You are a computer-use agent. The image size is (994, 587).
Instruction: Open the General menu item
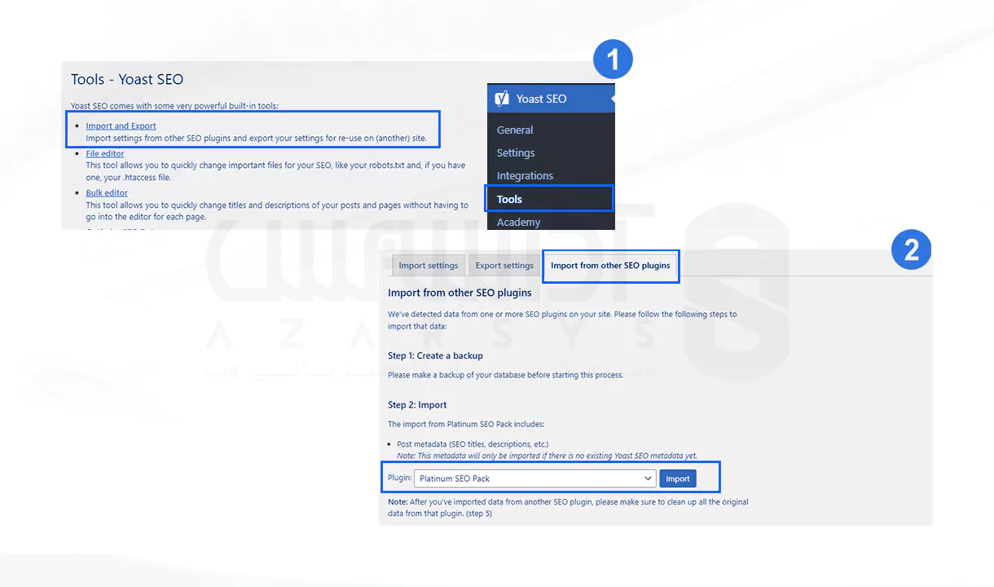point(515,130)
